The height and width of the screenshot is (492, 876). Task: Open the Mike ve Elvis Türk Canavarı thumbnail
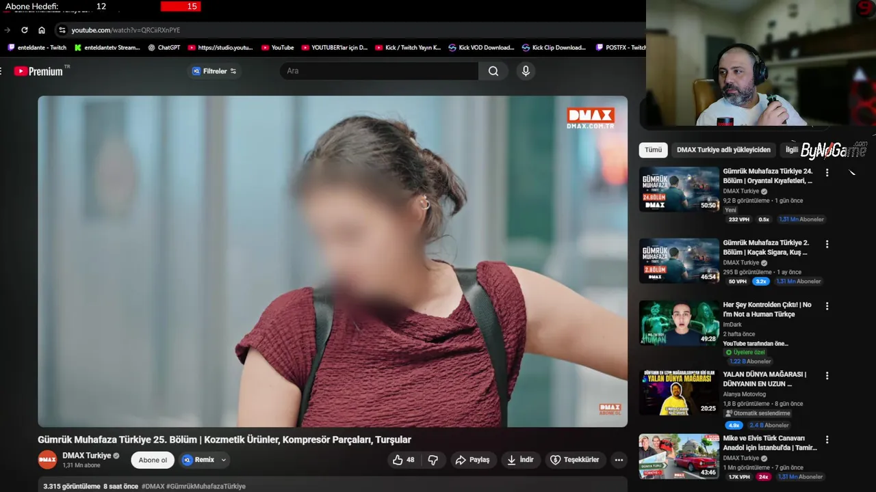point(680,456)
